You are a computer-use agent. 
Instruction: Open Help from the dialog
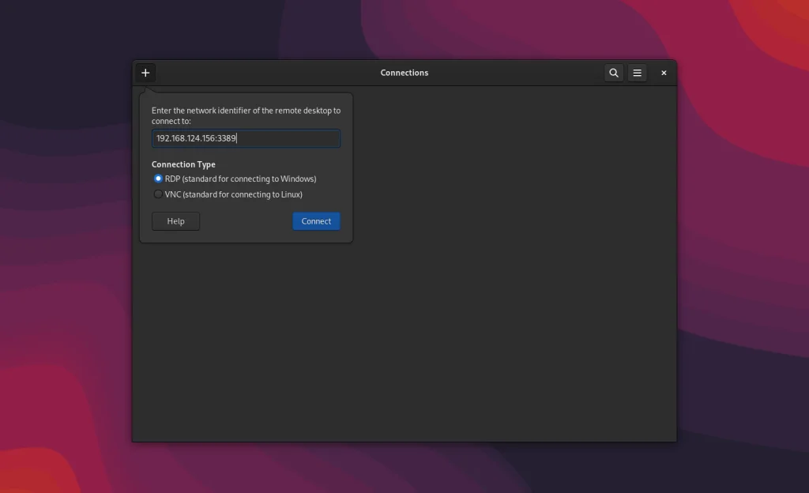click(x=175, y=221)
